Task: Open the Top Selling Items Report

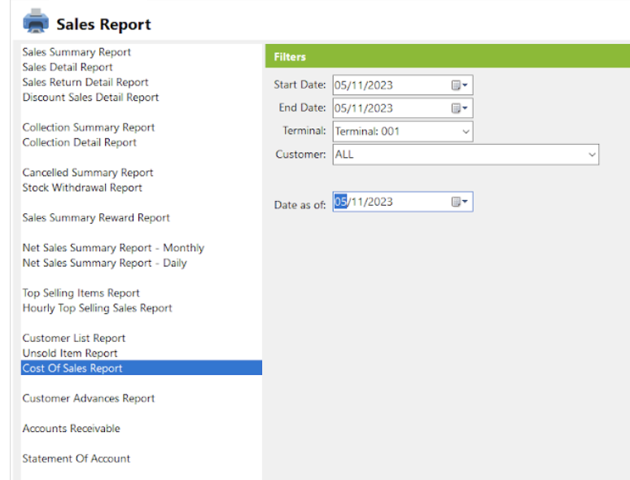Action: pos(81,293)
